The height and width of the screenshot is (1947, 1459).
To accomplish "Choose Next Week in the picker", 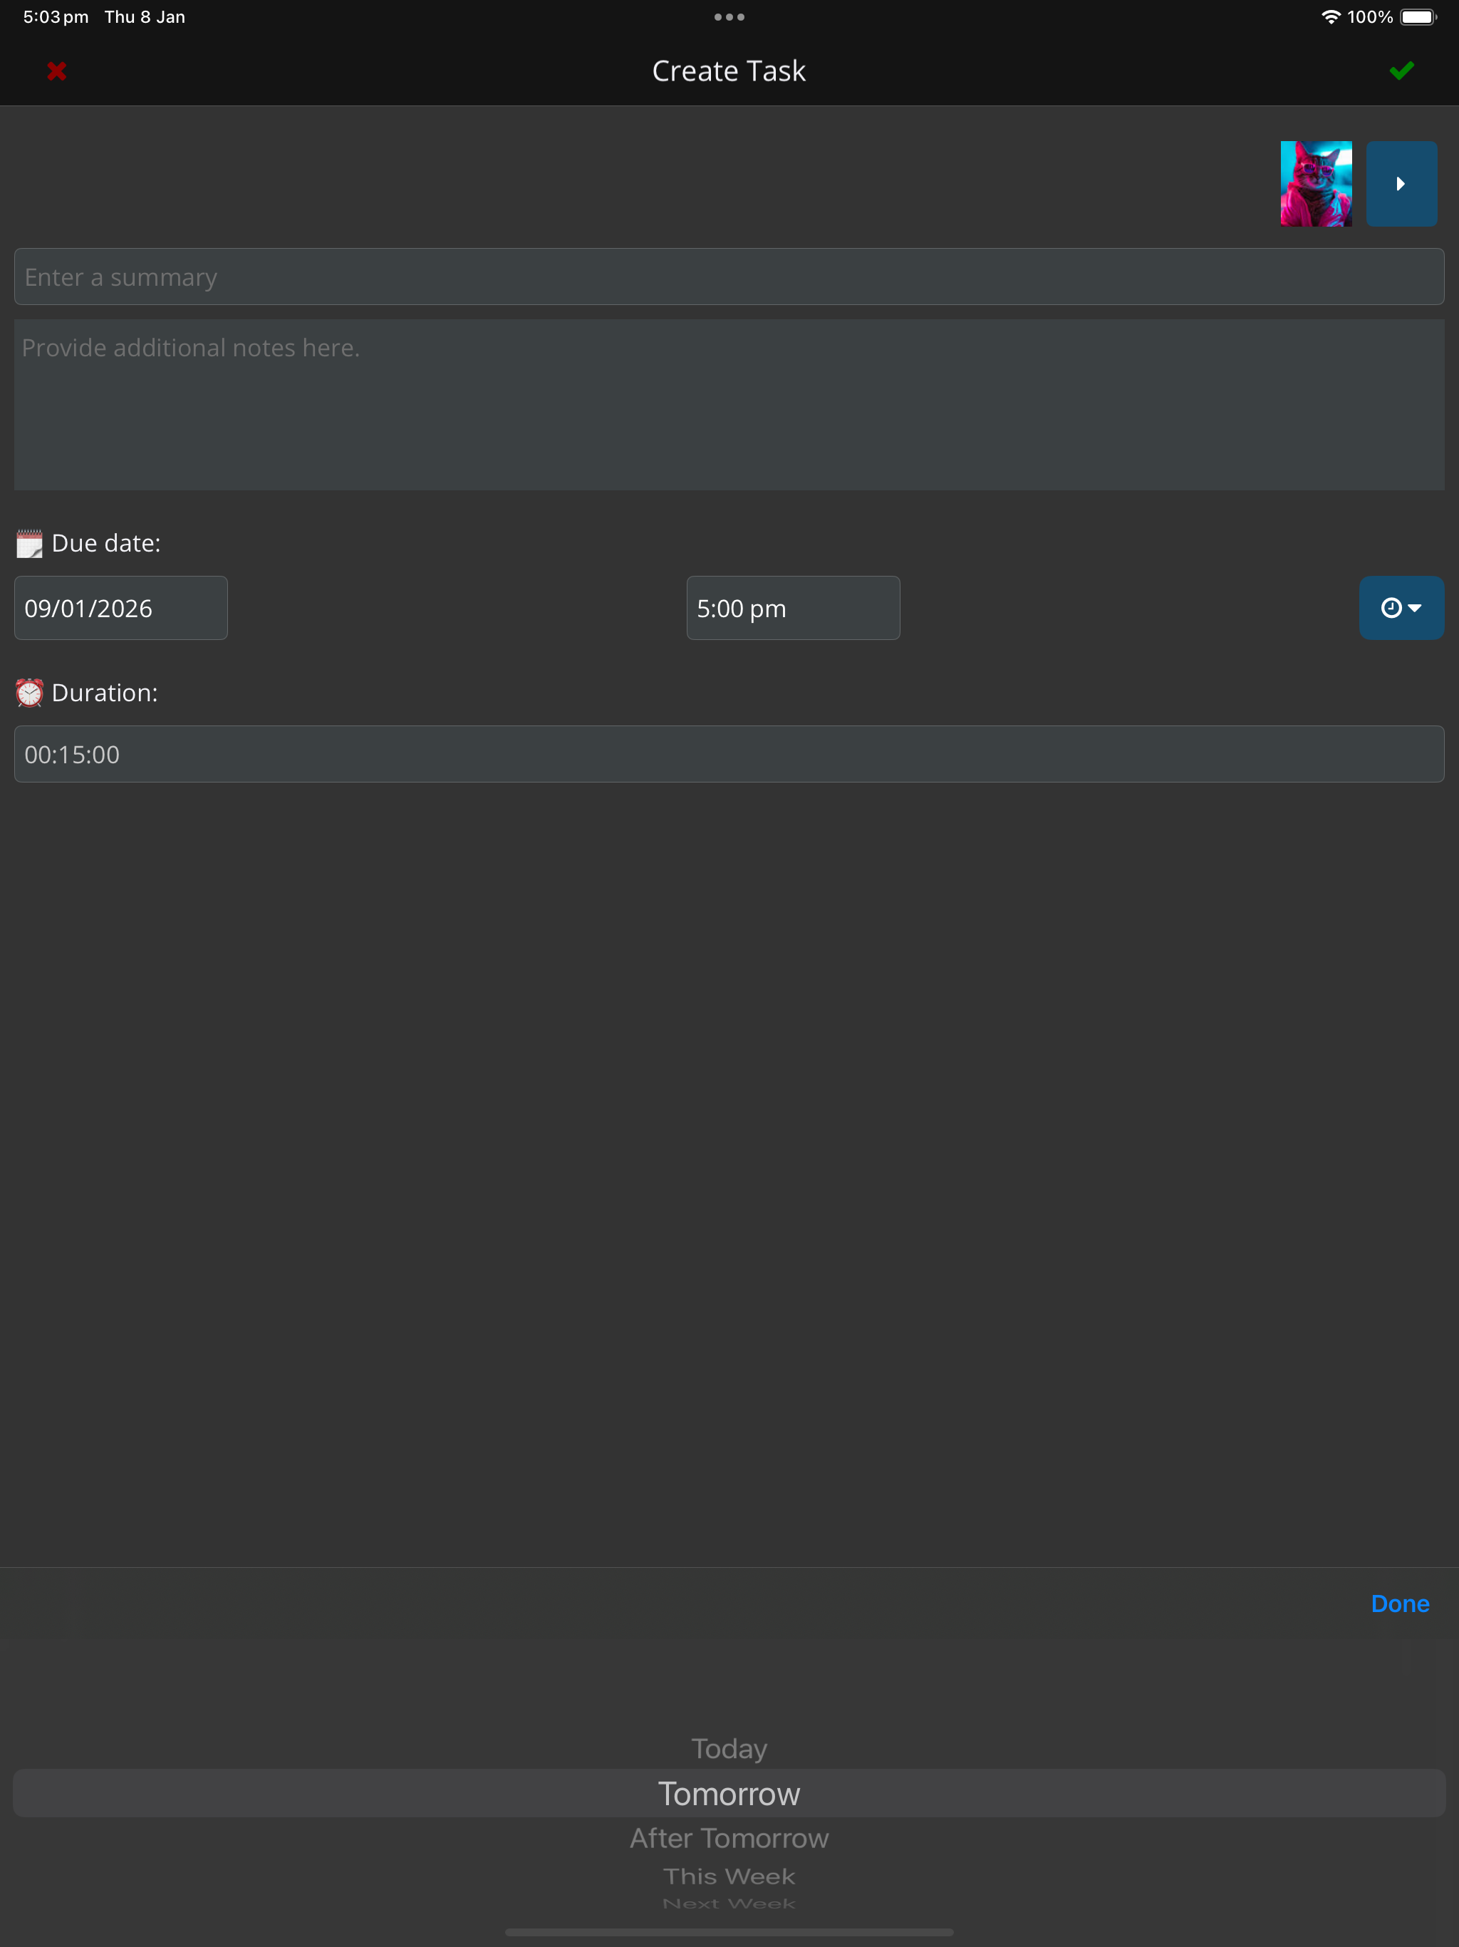I will click(x=729, y=1903).
